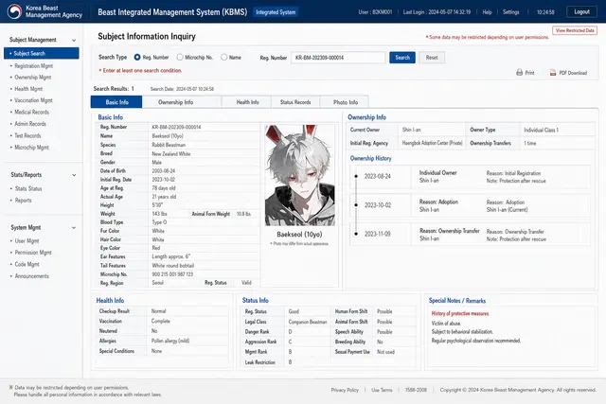Image resolution: width=606 pixels, height=404 pixels.
Task: Open Reports in sidebar
Action: click(23, 200)
